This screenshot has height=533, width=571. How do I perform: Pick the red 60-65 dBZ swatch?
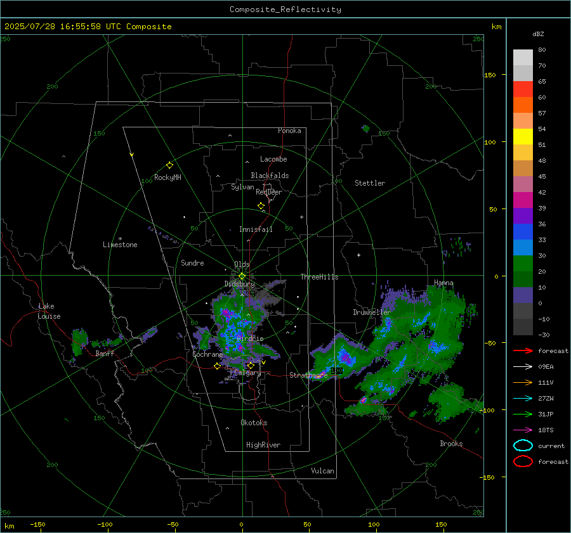click(523, 89)
